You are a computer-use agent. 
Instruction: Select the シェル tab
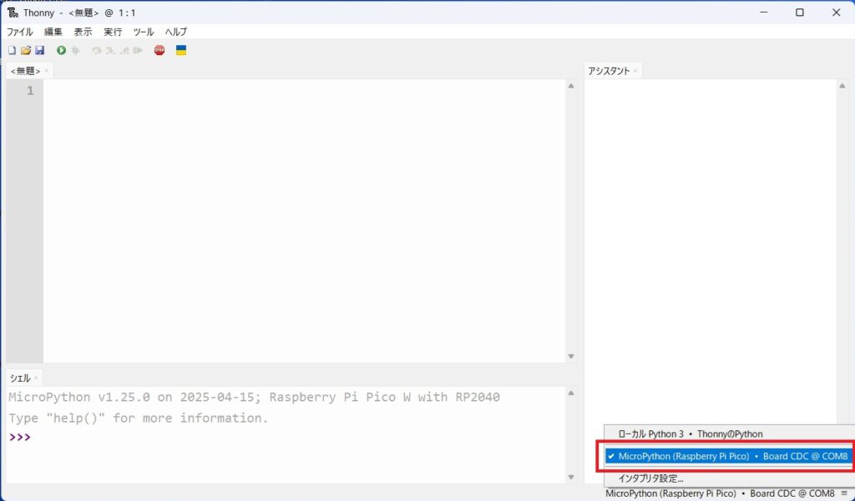pyautogui.click(x=20, y=378)
